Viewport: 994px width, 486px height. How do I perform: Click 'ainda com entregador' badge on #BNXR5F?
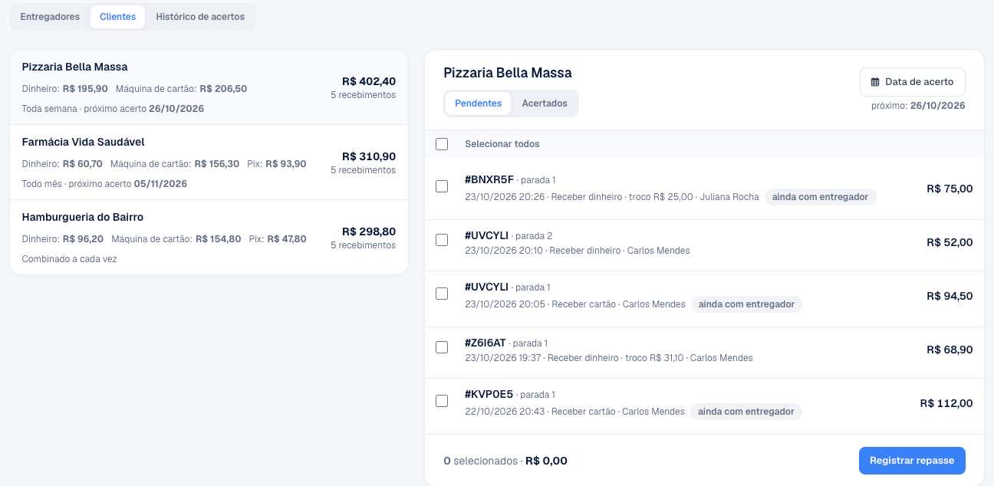coord(820,197)
